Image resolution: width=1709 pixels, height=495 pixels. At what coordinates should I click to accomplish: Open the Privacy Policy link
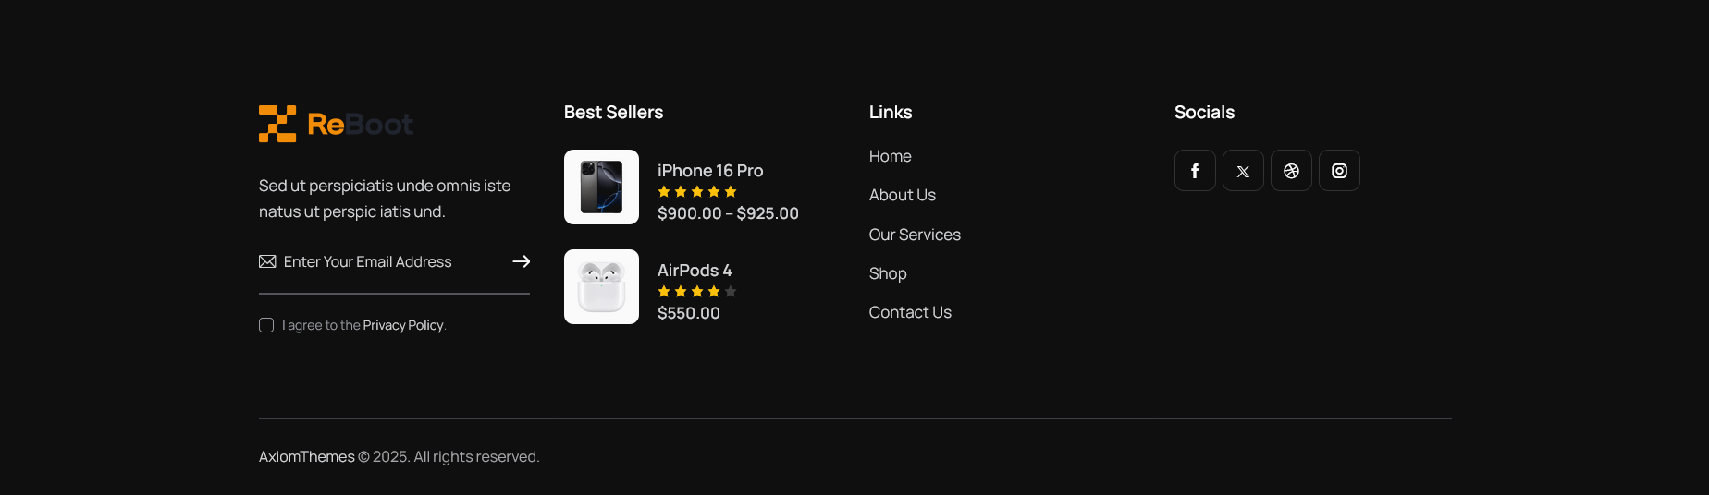(403, 325)
